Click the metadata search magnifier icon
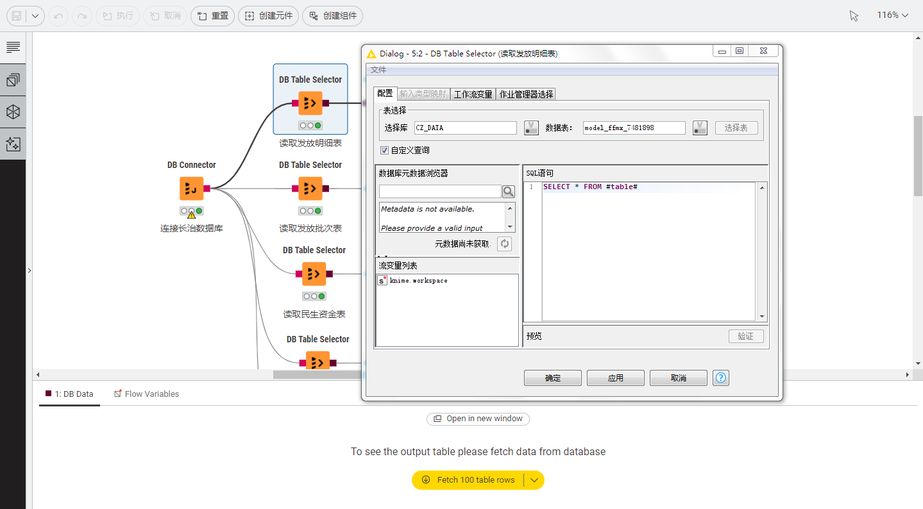923x509 pixels. 508,192
